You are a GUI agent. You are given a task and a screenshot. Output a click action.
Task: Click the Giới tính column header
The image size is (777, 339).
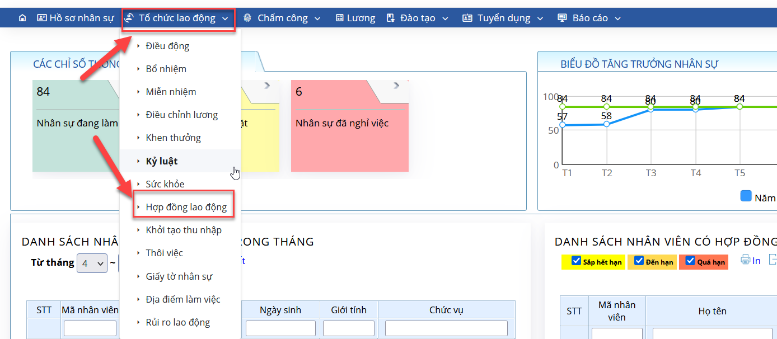click(349, 310)
